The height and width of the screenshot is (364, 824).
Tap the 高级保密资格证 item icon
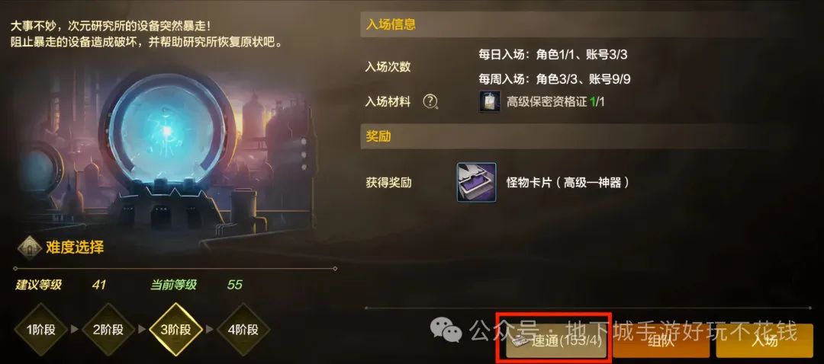point(490,101)
